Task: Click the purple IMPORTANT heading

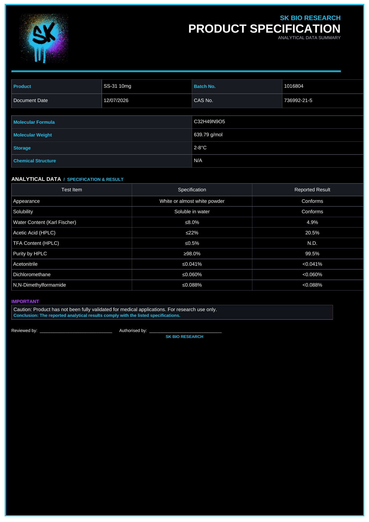Action: [x=25, y=301]
